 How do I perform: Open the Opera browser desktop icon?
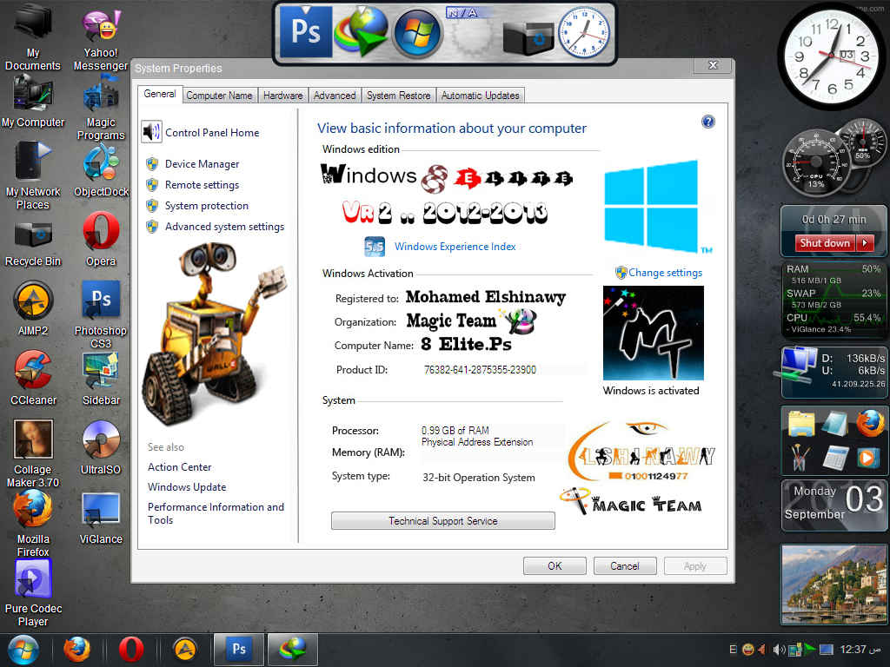(x=100, y=230)
